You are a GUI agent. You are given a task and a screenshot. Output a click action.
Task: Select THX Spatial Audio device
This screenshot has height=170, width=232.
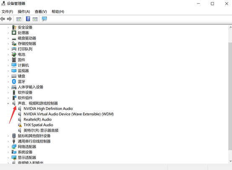tap(39, 125)
